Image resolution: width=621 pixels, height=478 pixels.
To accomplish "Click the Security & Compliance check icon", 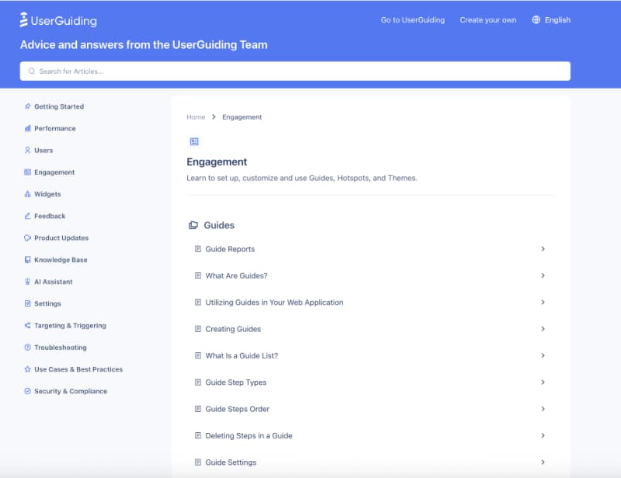I will point(27,391).
